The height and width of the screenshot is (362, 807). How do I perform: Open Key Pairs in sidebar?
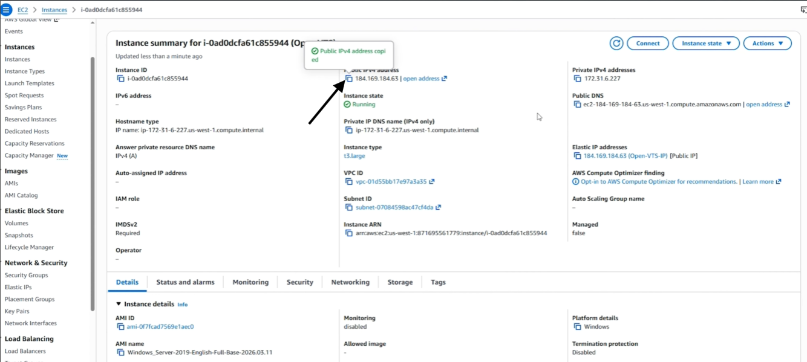pyautogui.click(x=17, y=311)
